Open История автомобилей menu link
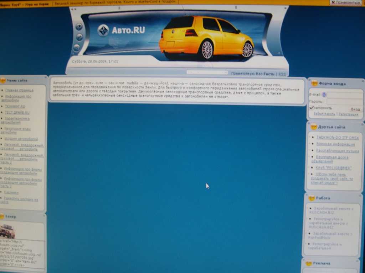365x273 pixels. pyautogui.click(x=21, y=139)
